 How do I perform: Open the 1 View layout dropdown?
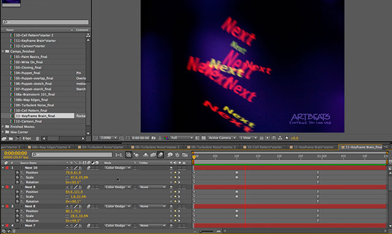coord(247,138)
